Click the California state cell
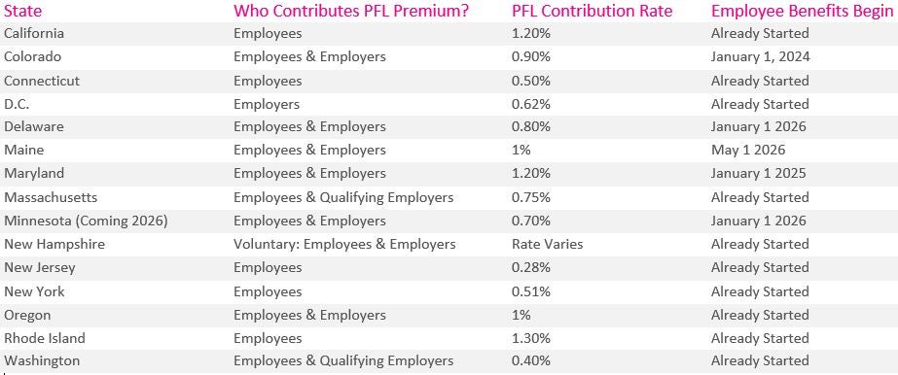 pyautogui.click(x=34, y=33)
